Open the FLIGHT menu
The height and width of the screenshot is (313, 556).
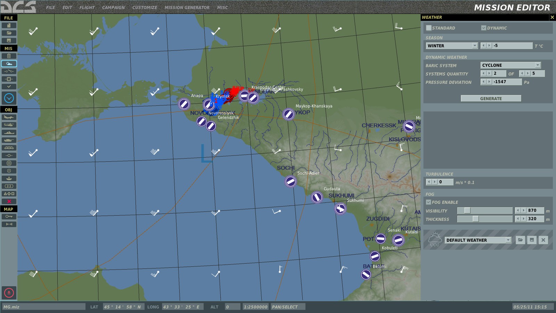tap(87, 7)
